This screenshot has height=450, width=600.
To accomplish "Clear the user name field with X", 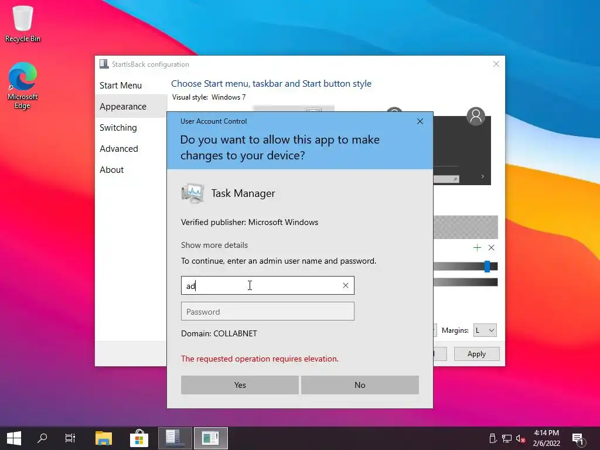I will [346, 285].
